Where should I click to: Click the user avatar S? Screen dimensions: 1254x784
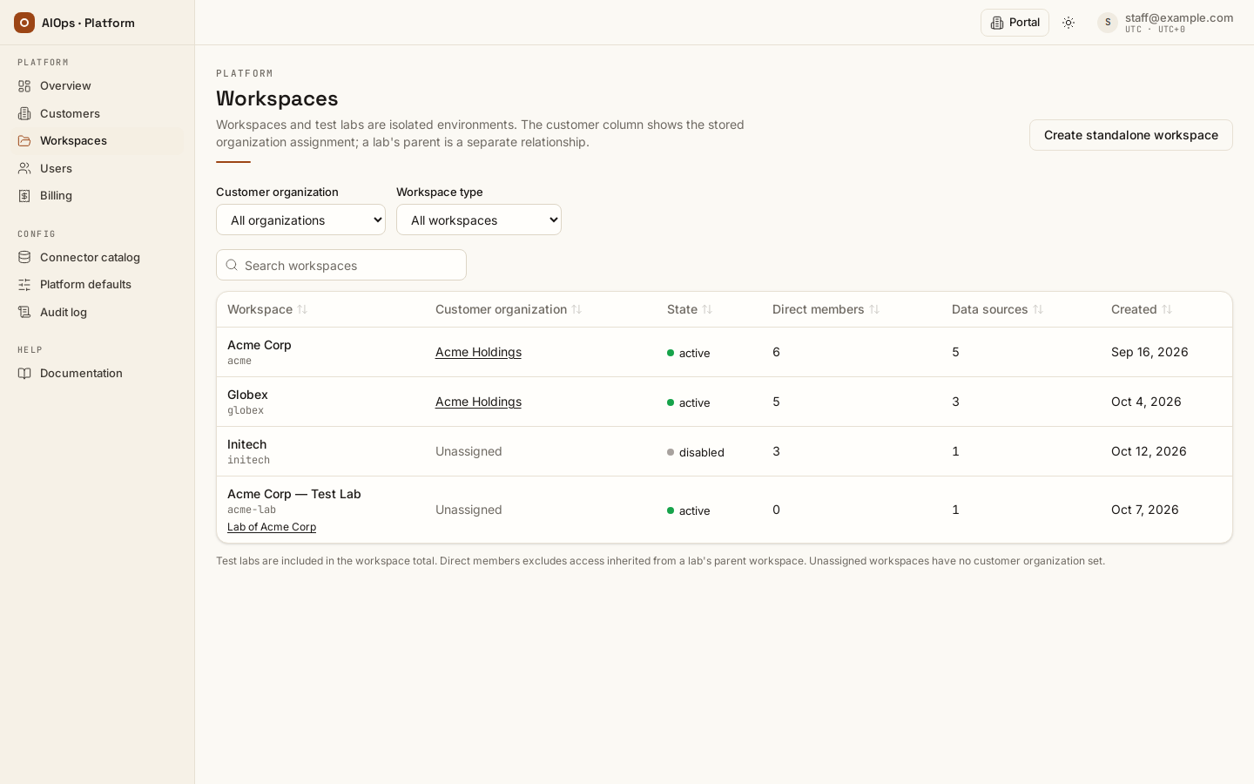(1108, 23)
